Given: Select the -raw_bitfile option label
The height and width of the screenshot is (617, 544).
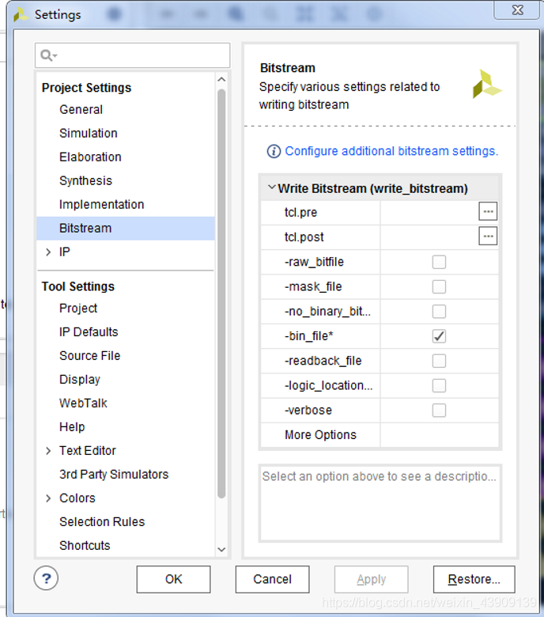Looking at the screenshot, I should [314, 262].
